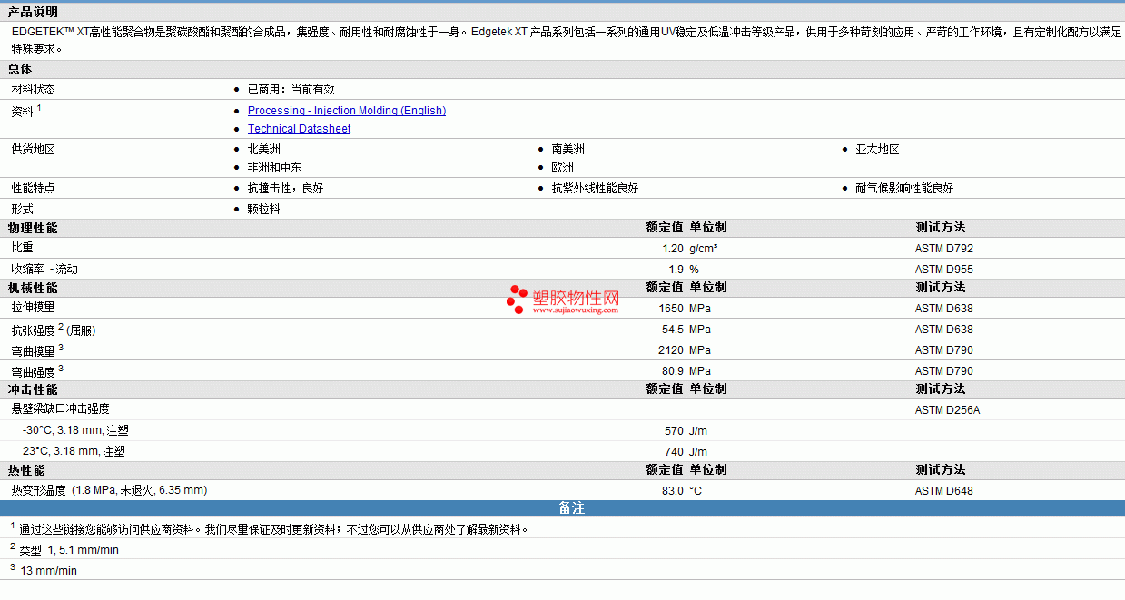Click ASTM D638 in the 拉伸模量 row
This screenshot has height=600, width=1125.
944,308
